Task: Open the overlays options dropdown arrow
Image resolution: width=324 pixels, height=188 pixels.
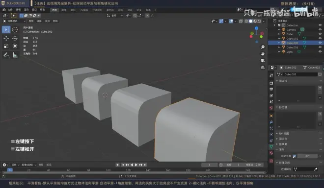Action: (x=235, y=21)
